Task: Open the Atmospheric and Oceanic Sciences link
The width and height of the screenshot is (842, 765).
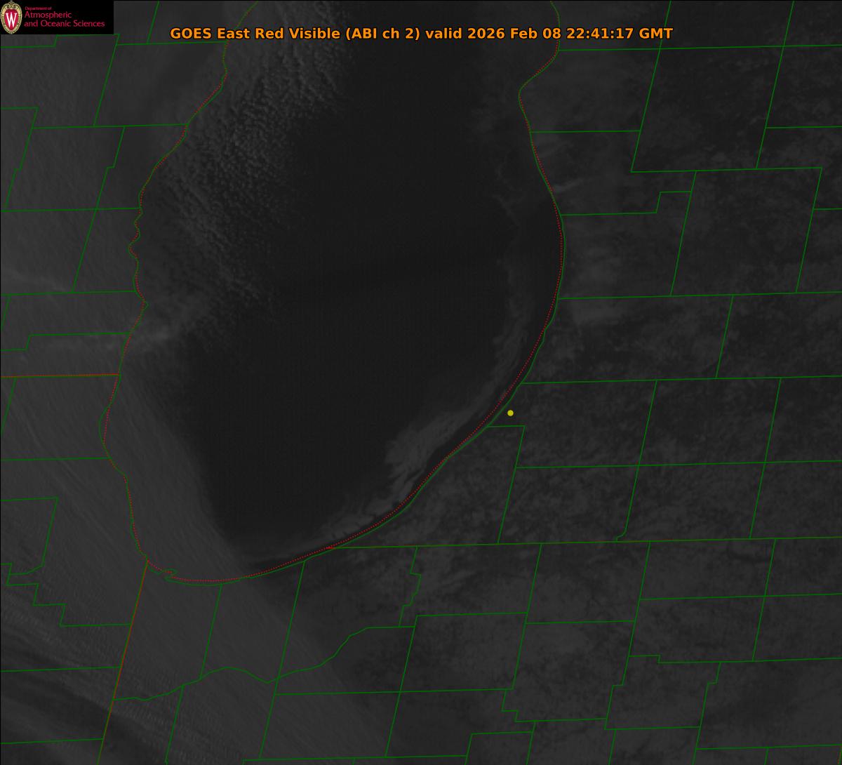Action: point(64,20)
